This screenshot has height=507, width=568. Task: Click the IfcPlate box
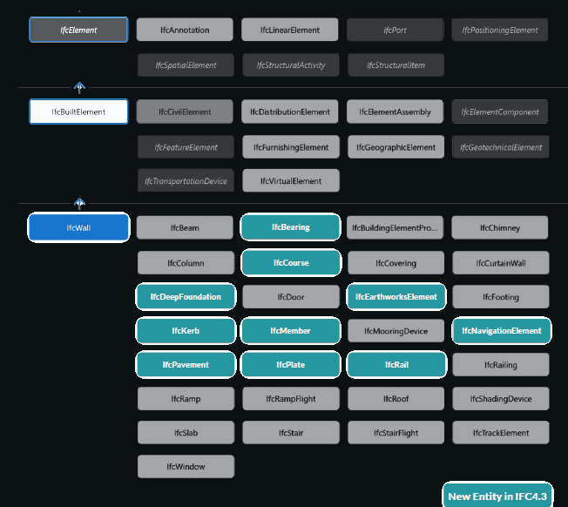[290, 364]
